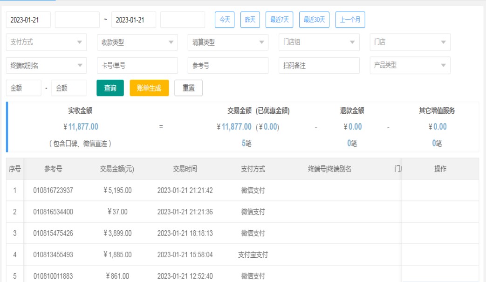Click the yellow 账单生成 button
Screen dimensions: 486x282
(149, 88)
